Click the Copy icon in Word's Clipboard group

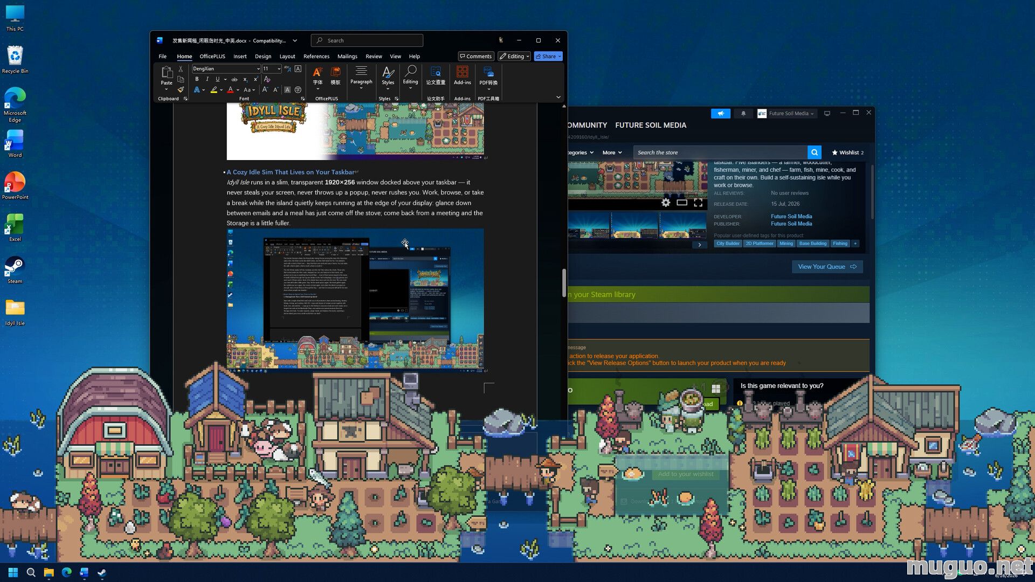click(x=181, y=79)
